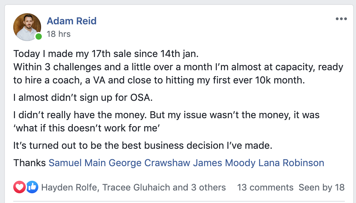Click the "what if this doesn't work for me" line

[86, 128]
